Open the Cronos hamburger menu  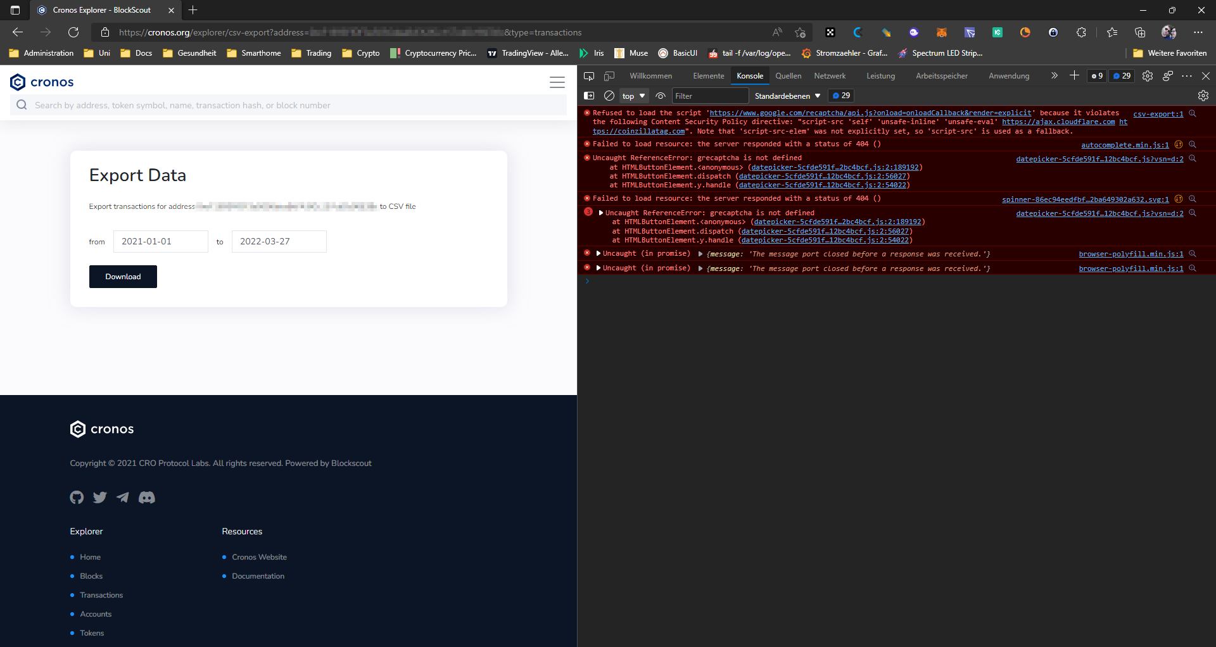(557, 82)
